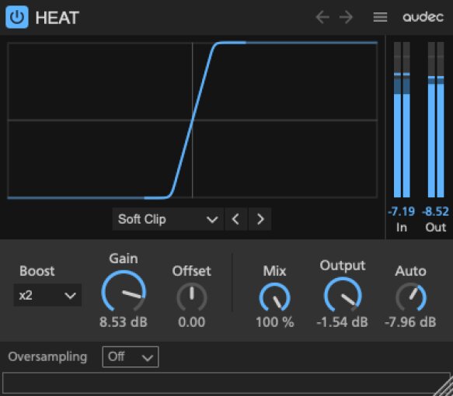The width and height of the screenshot is (453, 396).
Task: Click the Oversampling label
Action: (x=47, y=357)
